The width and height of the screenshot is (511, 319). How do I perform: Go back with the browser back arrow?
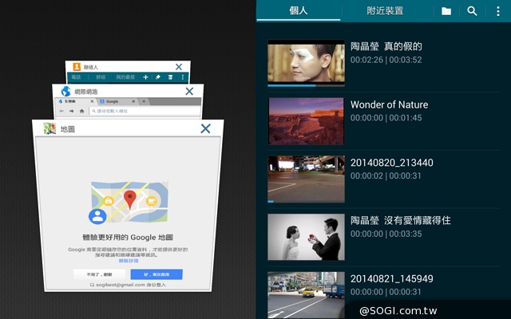point(61,111)
